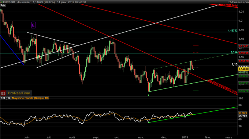Click the 1,2 price axis tick
Screen dimensions: 249x139
coord(241,21)
